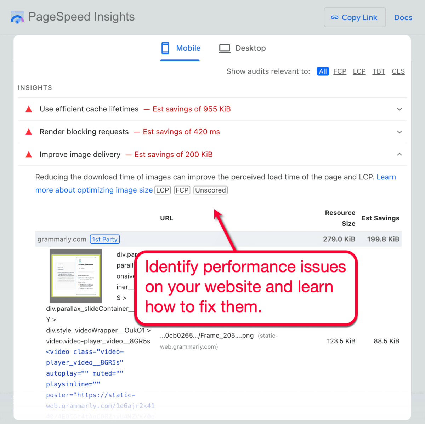Click the Copy Link button
The width and height of the screenshot is (425, 424).
pos(355,17)
